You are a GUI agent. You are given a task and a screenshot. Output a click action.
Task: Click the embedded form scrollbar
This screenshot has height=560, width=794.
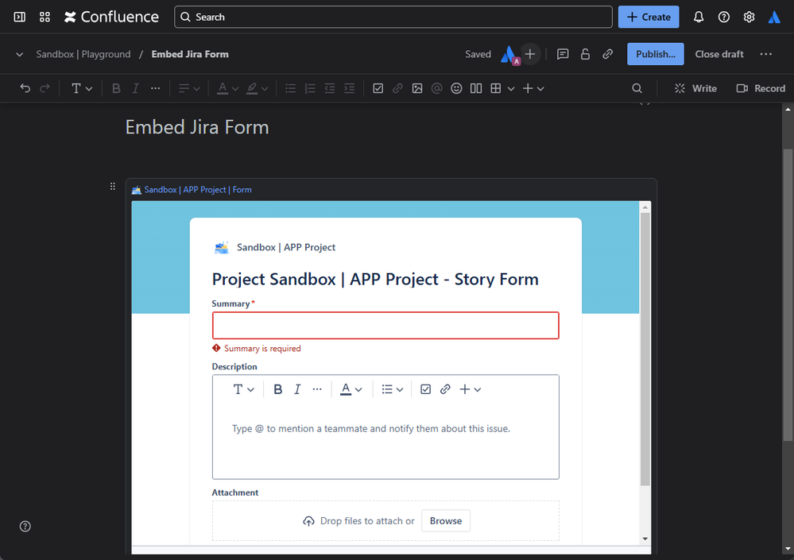click(645, 349)
